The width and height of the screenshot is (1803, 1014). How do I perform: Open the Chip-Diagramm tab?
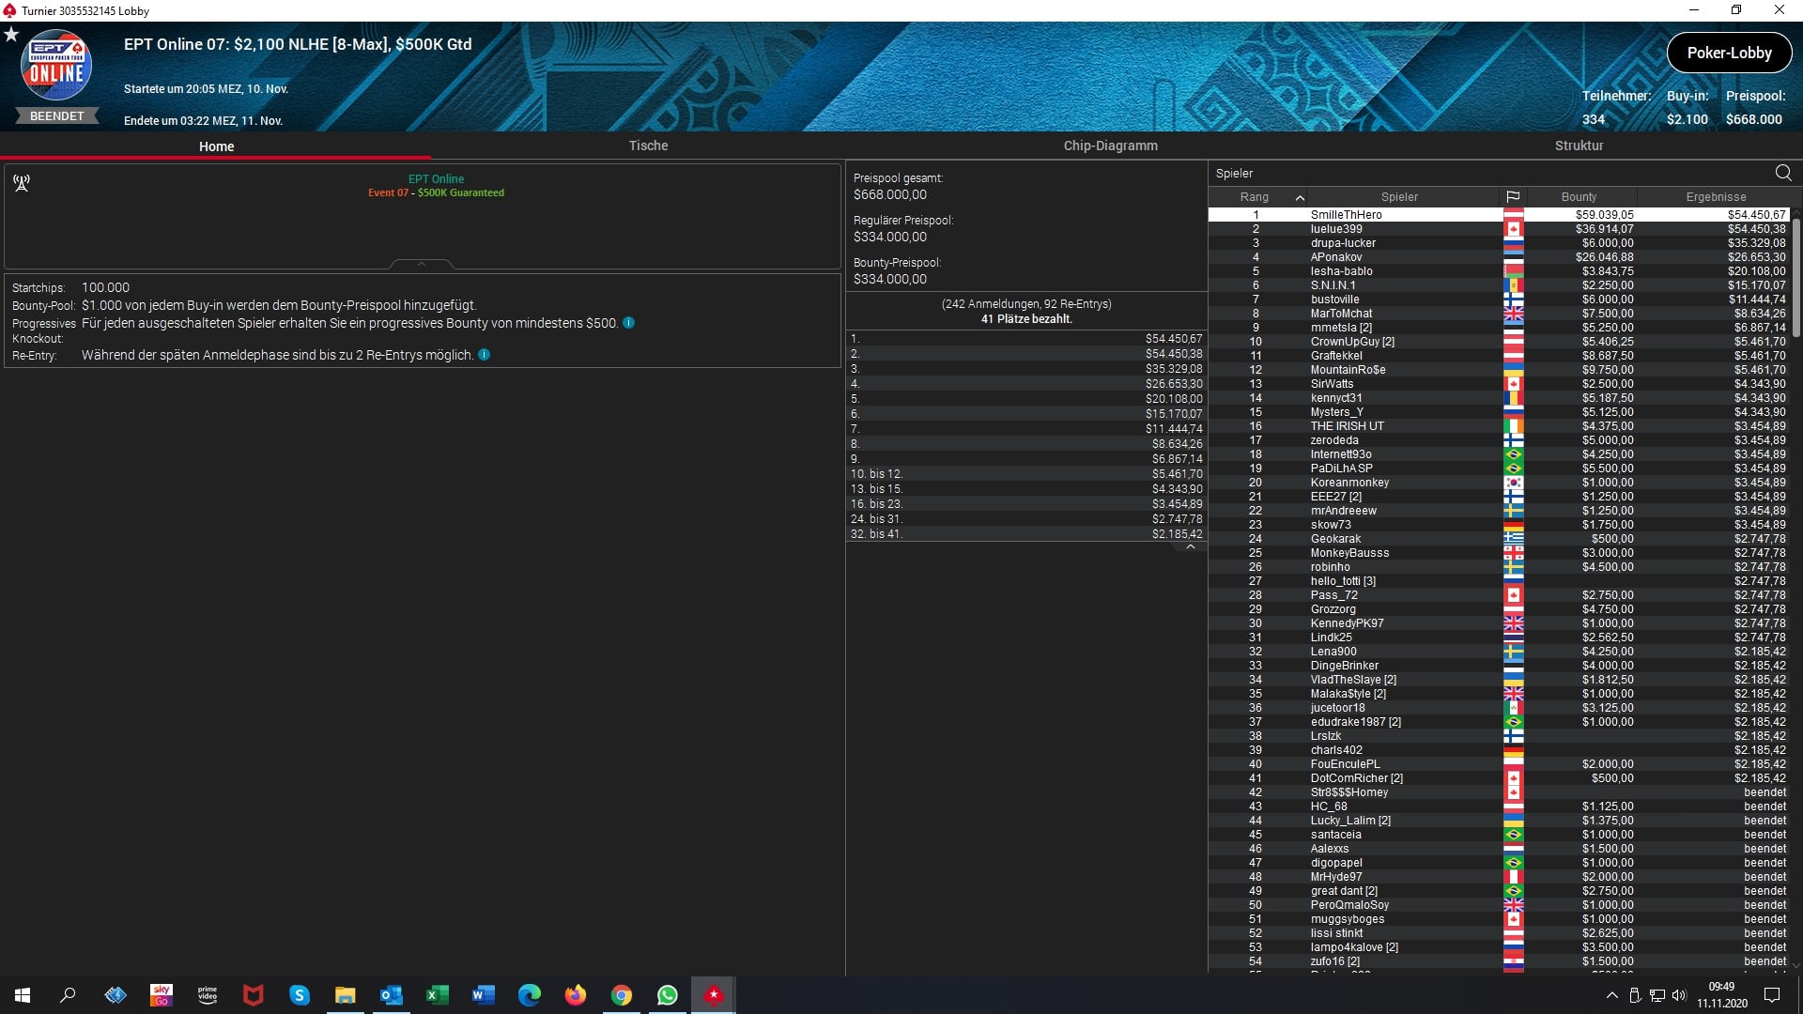1110,146
